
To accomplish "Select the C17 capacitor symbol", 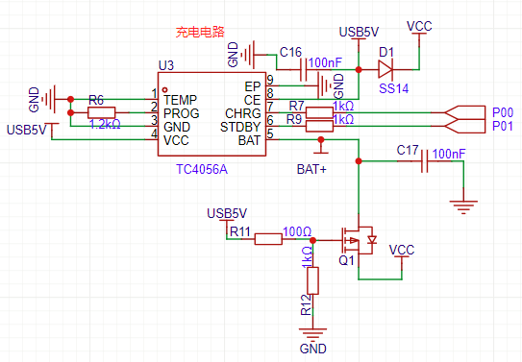I will tap(425, 161).
